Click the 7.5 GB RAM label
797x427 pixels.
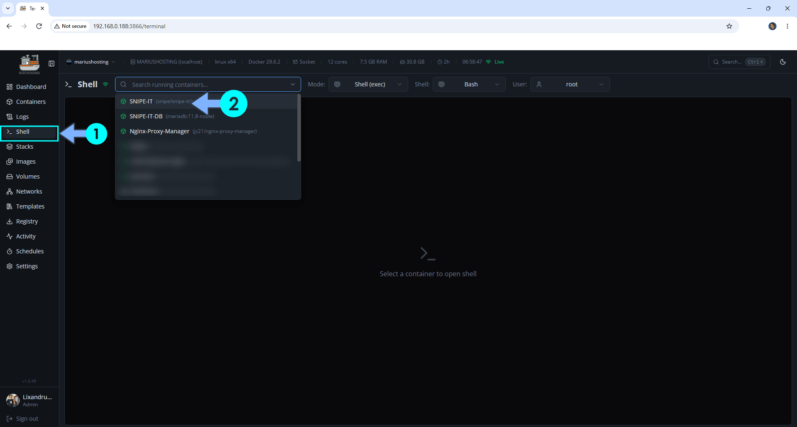coord(373,62)
